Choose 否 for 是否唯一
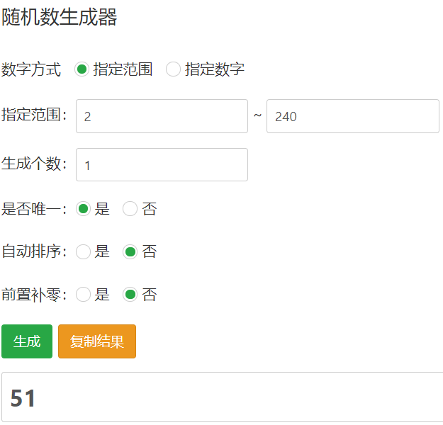Image resolution: width=443 pixels, height=425 pixels. pyautogui.click(x=130, y=209)
